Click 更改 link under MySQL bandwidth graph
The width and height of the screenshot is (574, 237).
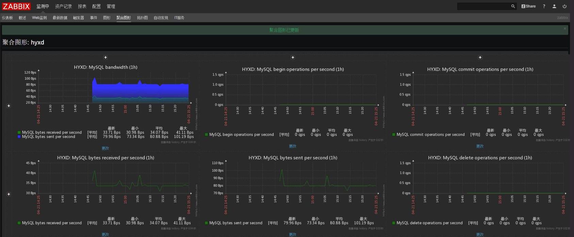[x=105, y=148]
